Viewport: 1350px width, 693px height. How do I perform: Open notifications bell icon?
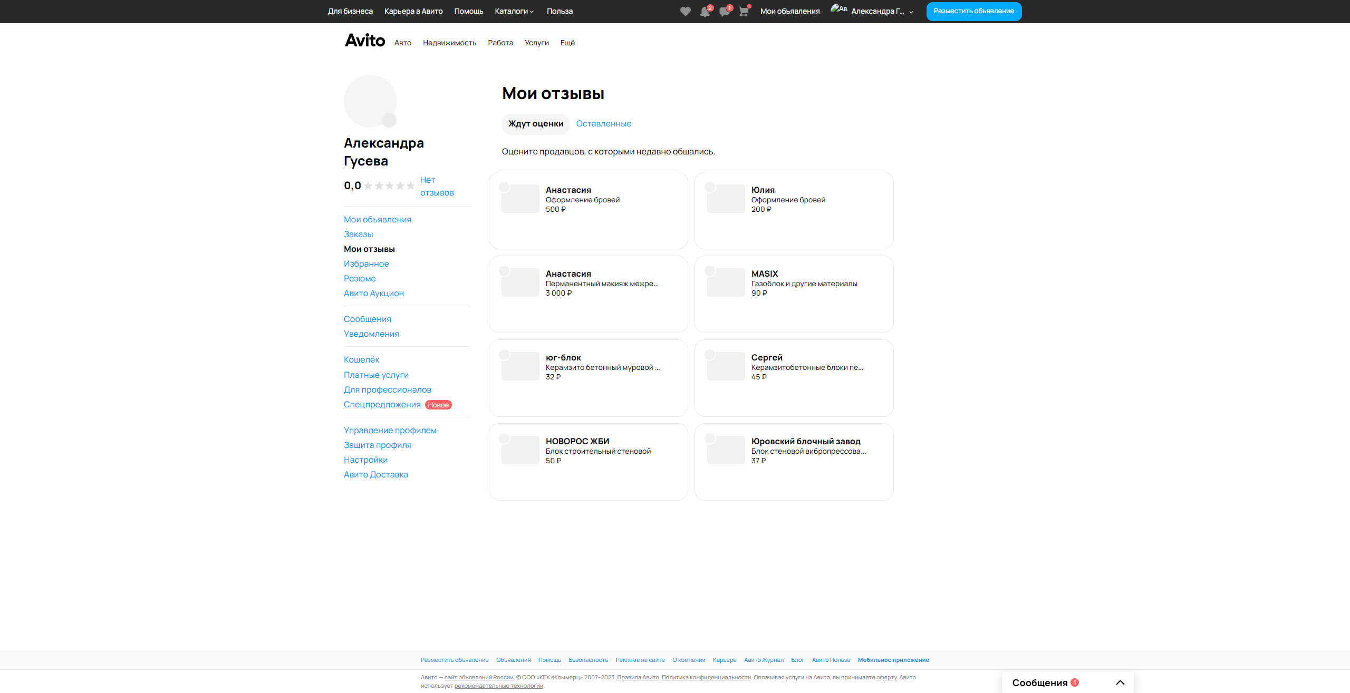pyautogui.click(x=705, y=12)
